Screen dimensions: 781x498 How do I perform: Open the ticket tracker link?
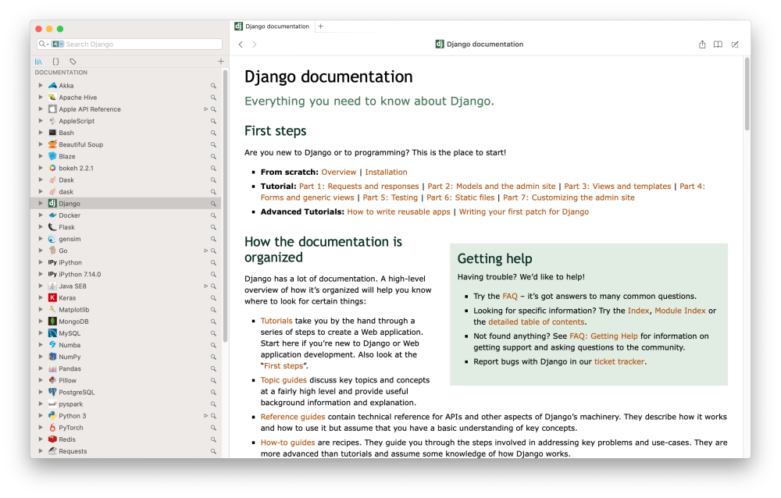coord(619,361)
